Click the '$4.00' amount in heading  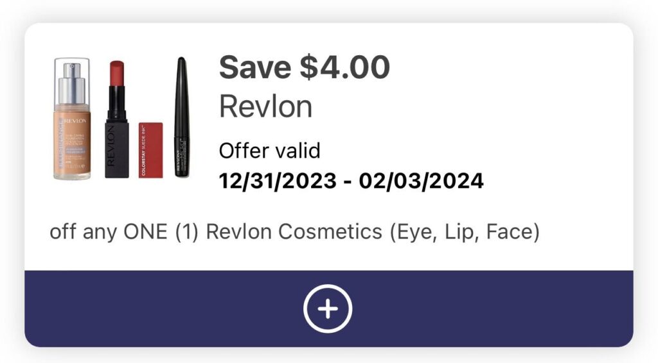point(345,68)
